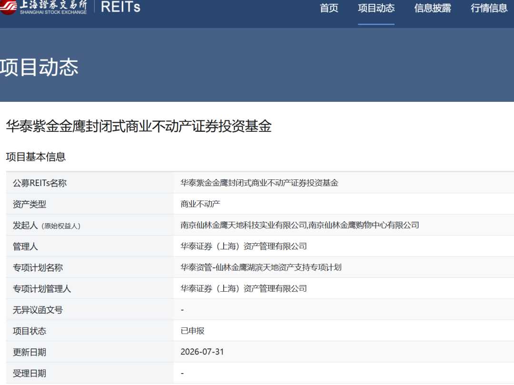Open the REITs section title link
Viewport: 514px width, 385px height.
tap(120, 7)
